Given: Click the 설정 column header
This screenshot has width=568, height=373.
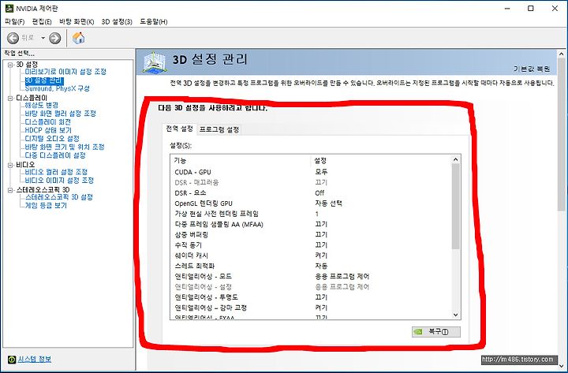Looking at the screenshot, I should [381, 160].
